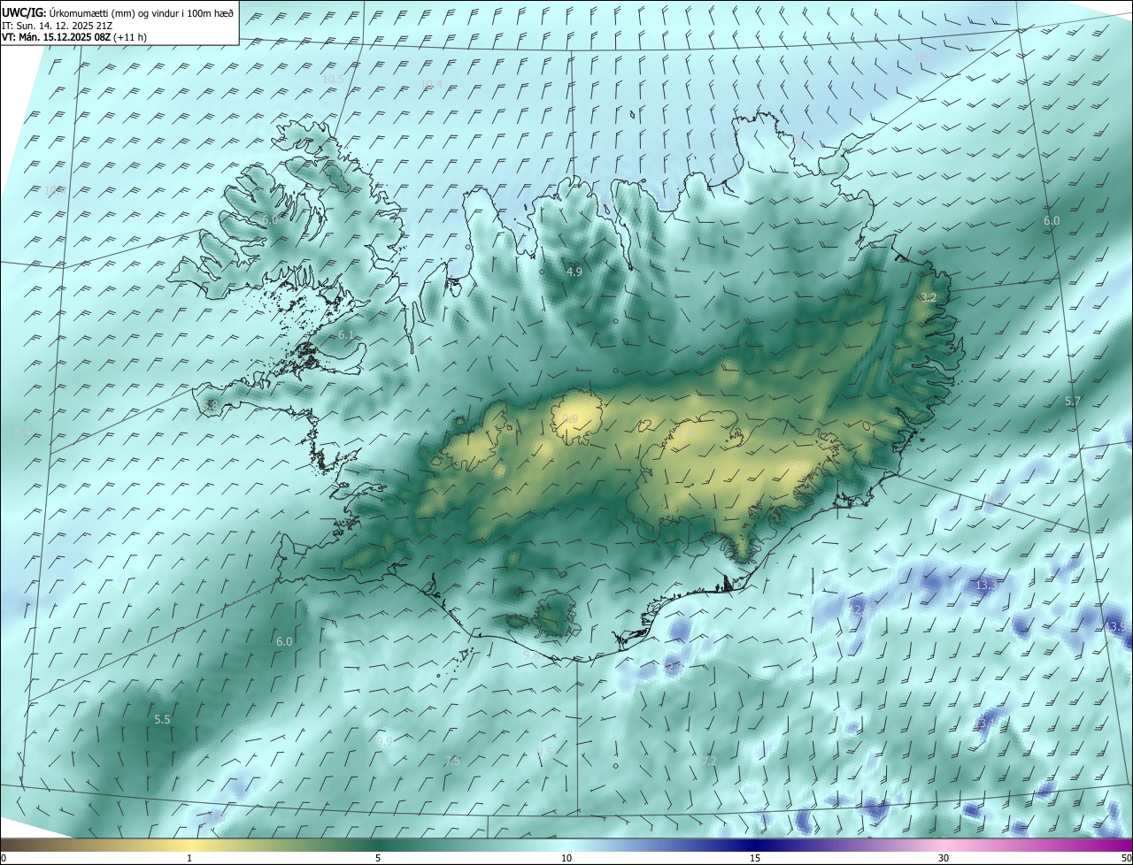
Task: Click the 5.5 value label on the map
Action: coord(162,720)
